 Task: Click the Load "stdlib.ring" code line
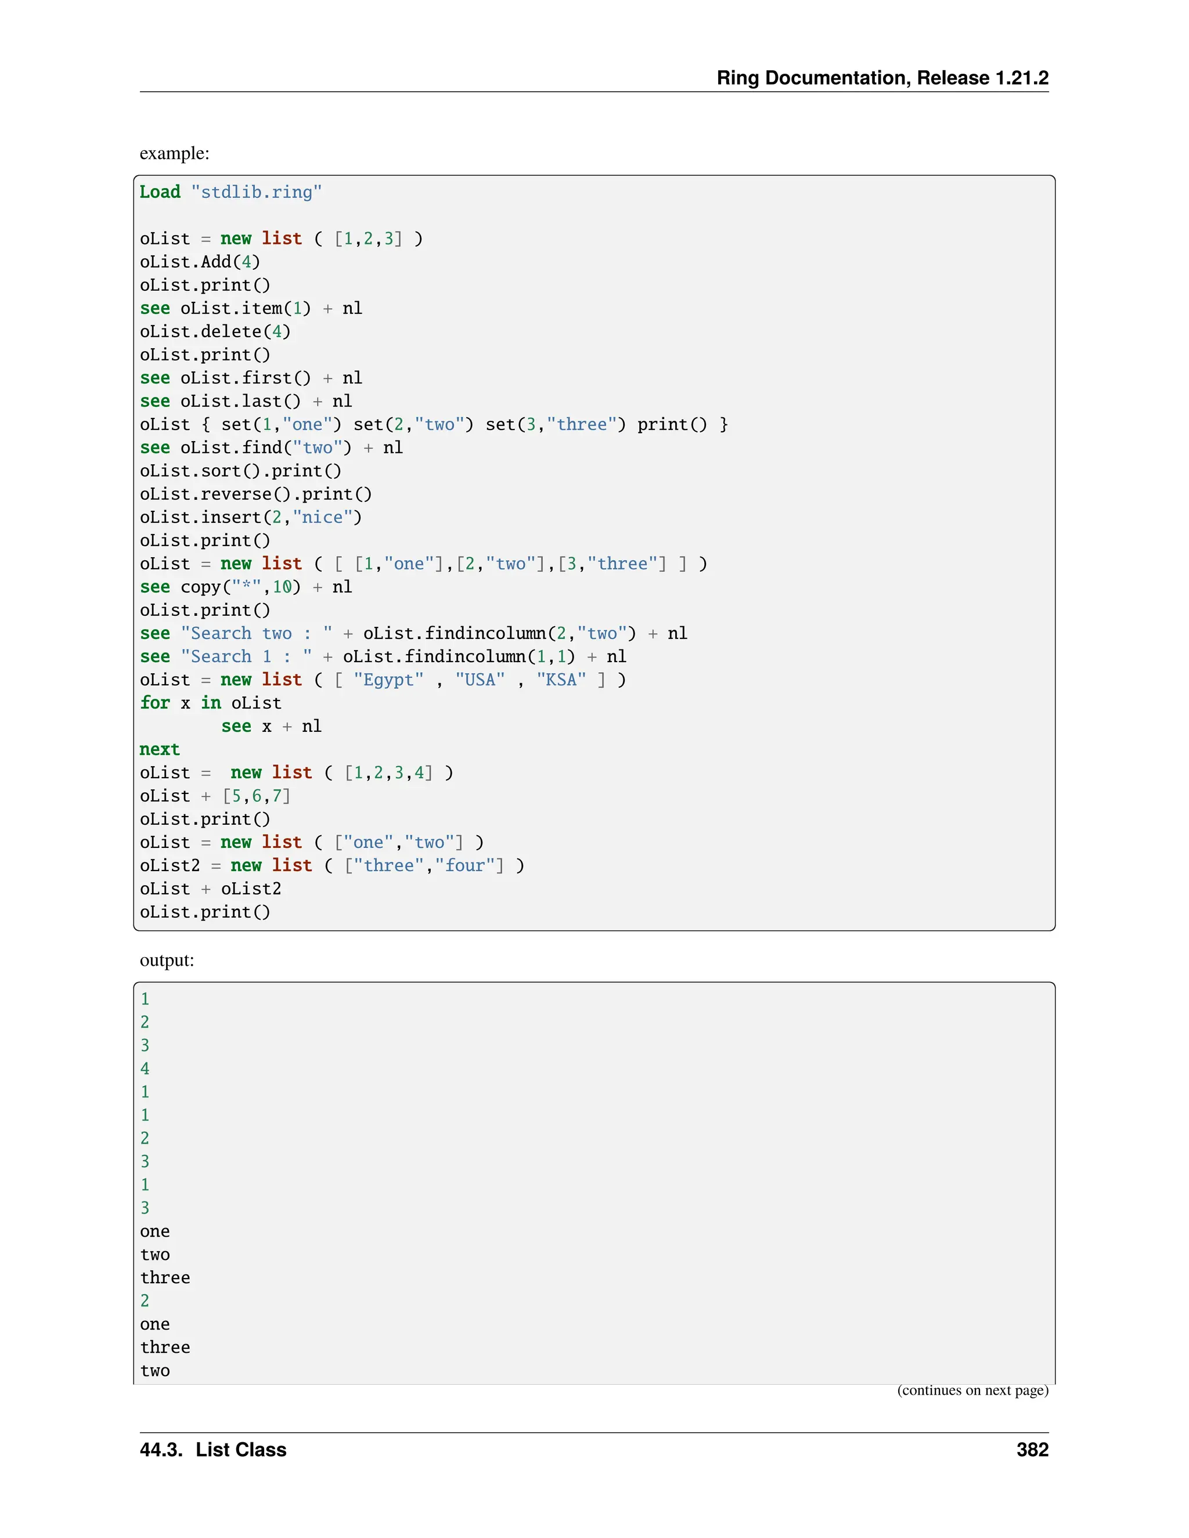(230, 192)
